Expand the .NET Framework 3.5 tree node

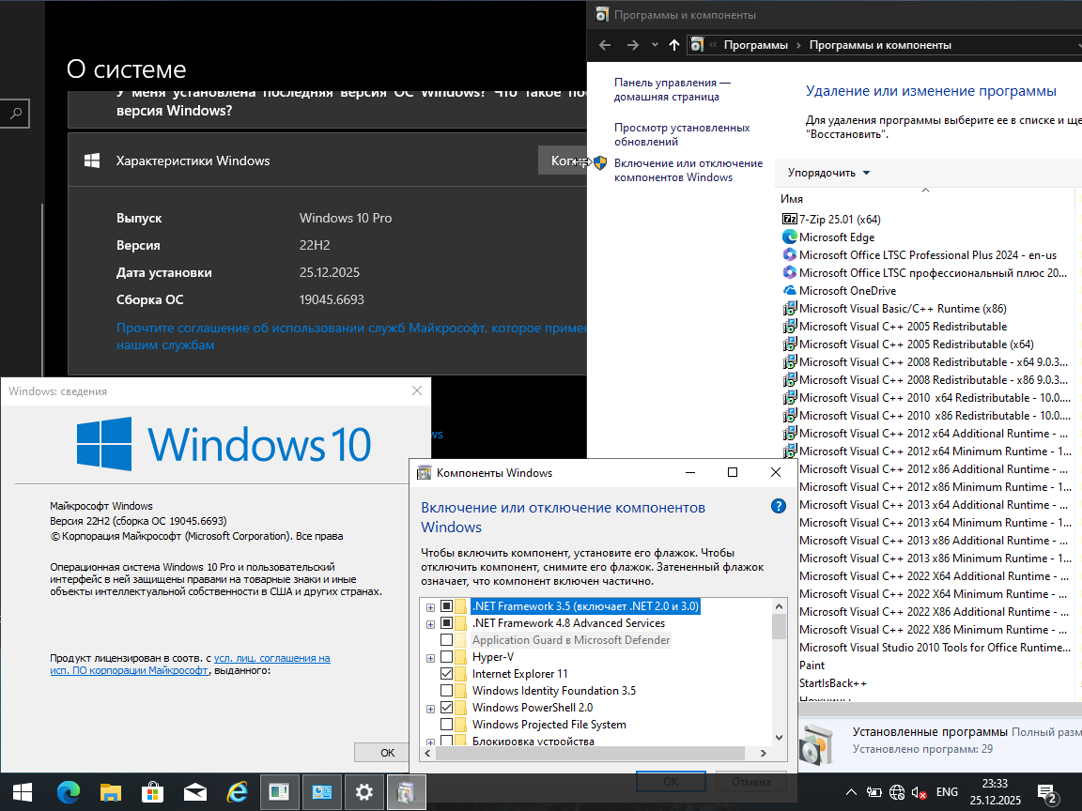[431, 605]
